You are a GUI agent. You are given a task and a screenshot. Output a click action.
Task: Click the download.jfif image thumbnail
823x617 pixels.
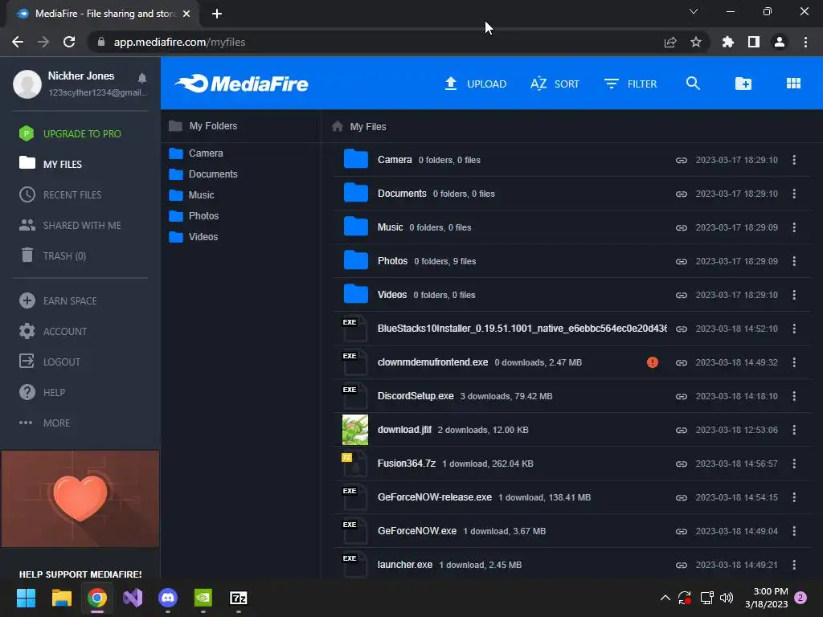(354, 430)
